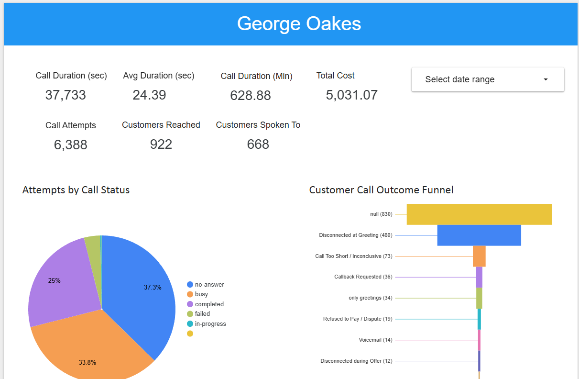Click the date range dropdown arrow
The height and width of the screenshot is (379, 579).
click(545, 79)
